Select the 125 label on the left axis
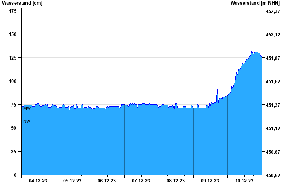Screen dimensions: 283x194 click(13, 58)
